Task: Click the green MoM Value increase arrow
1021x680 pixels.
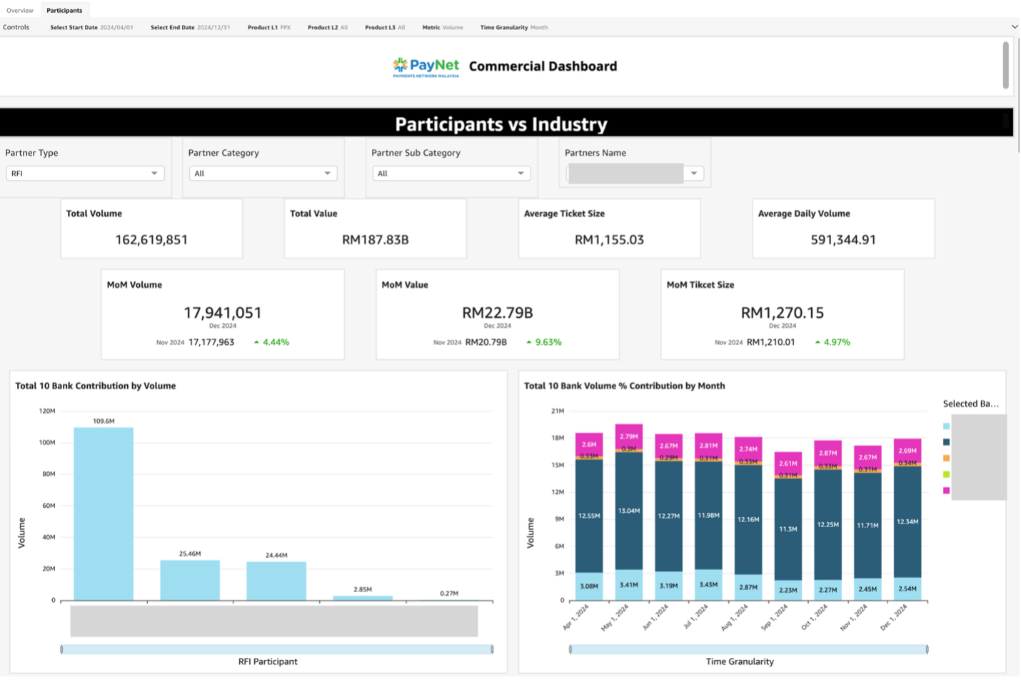Action: (529, 342)
